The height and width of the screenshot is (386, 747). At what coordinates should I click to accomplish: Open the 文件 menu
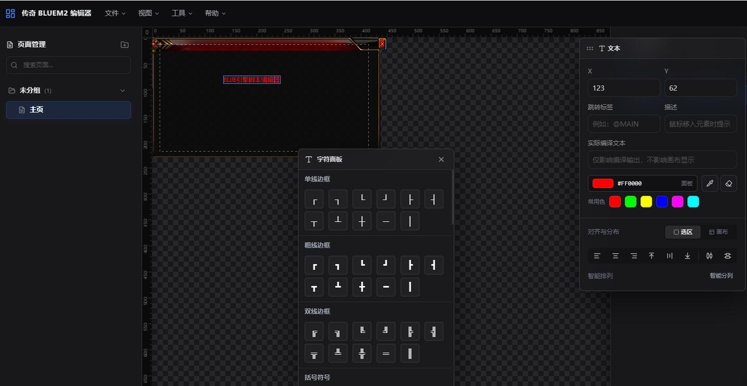115,13
